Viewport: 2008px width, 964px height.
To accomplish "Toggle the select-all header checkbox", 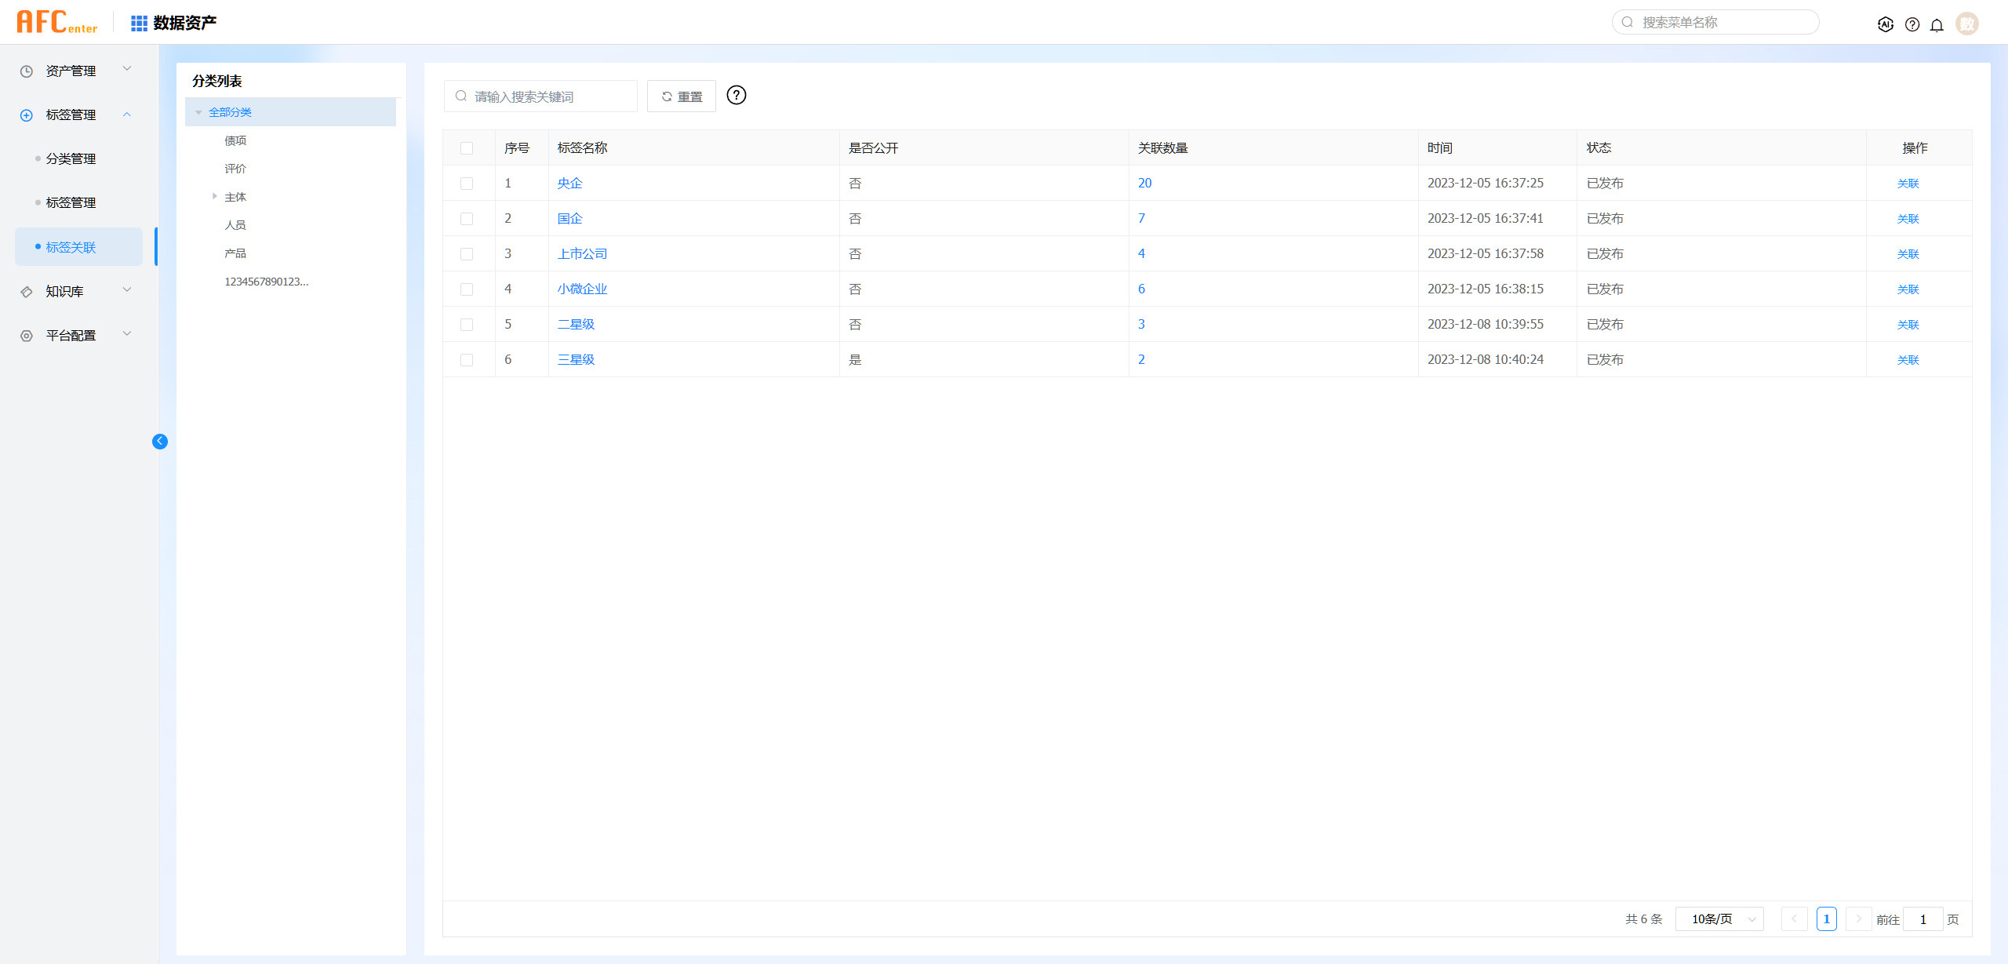I will click(x=467, y=148).
